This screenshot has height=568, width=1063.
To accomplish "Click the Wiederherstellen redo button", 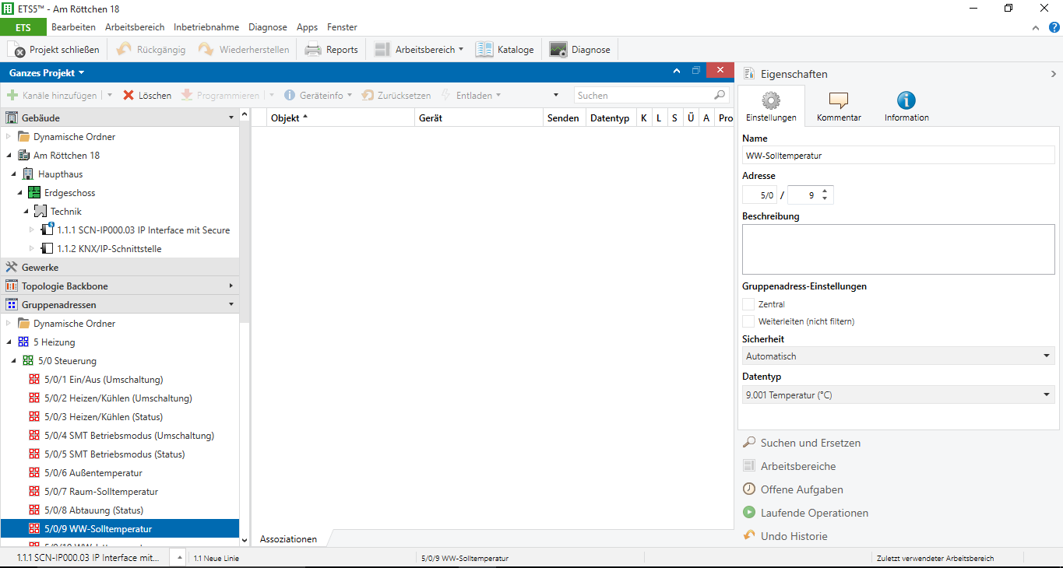I will 244,49.
